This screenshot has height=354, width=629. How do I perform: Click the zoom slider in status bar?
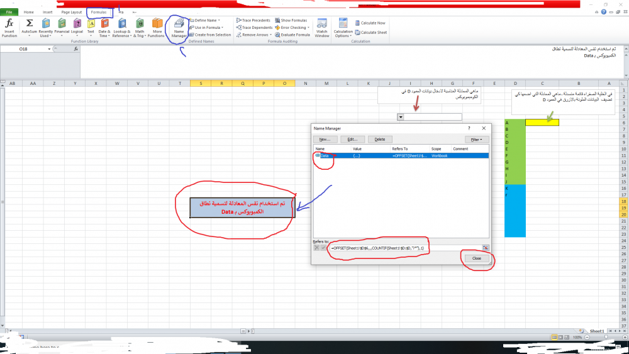pyautogui.click(x=606, y=338)
